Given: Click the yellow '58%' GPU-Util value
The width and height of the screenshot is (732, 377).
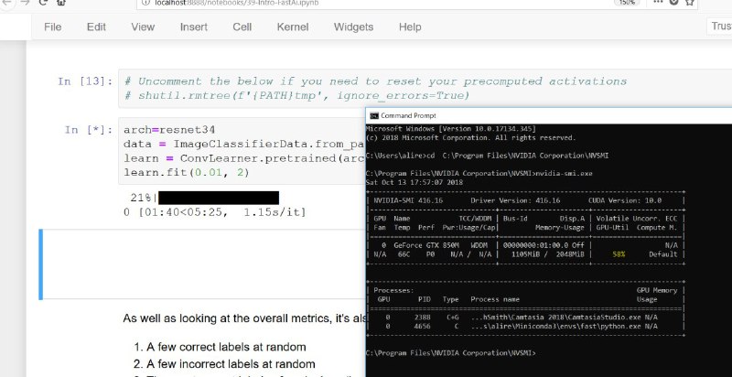Looking at the screenshot, I should click(x=619, y=254).
